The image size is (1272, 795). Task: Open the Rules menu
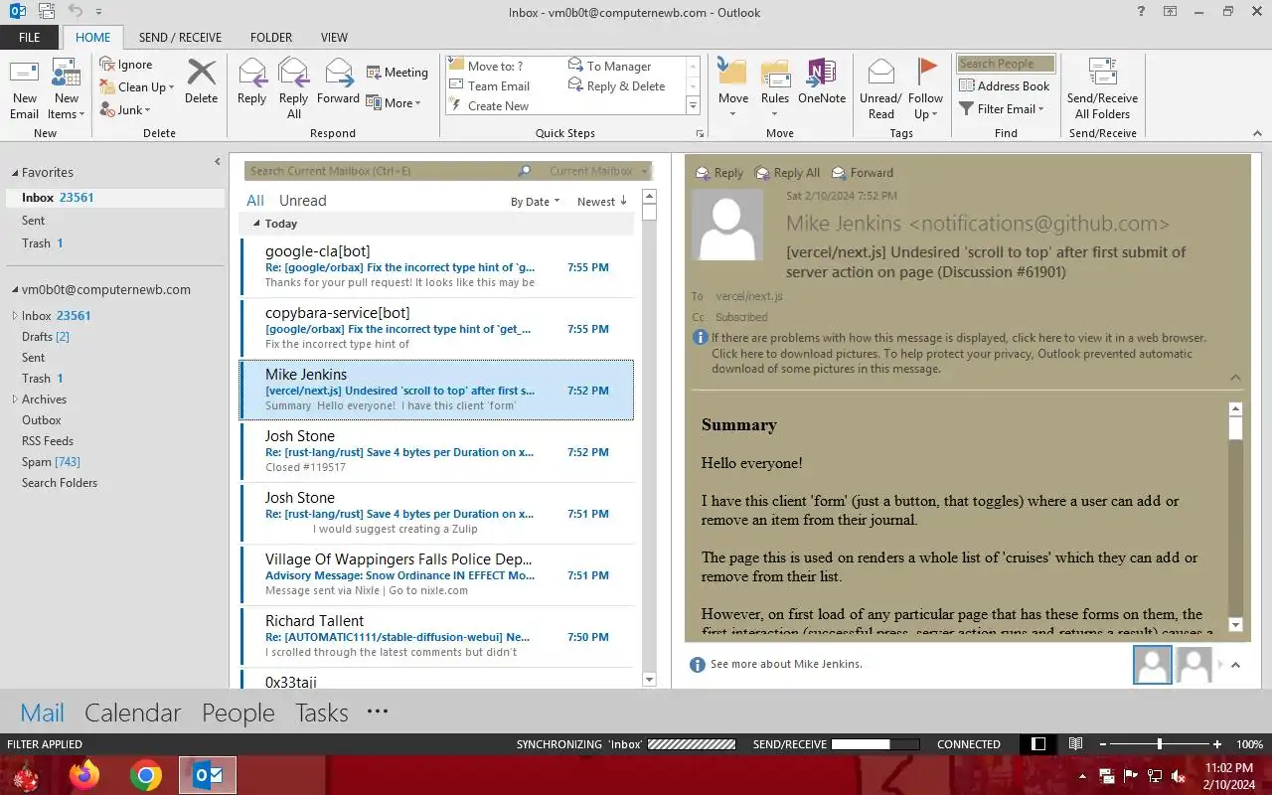point(775,89)
